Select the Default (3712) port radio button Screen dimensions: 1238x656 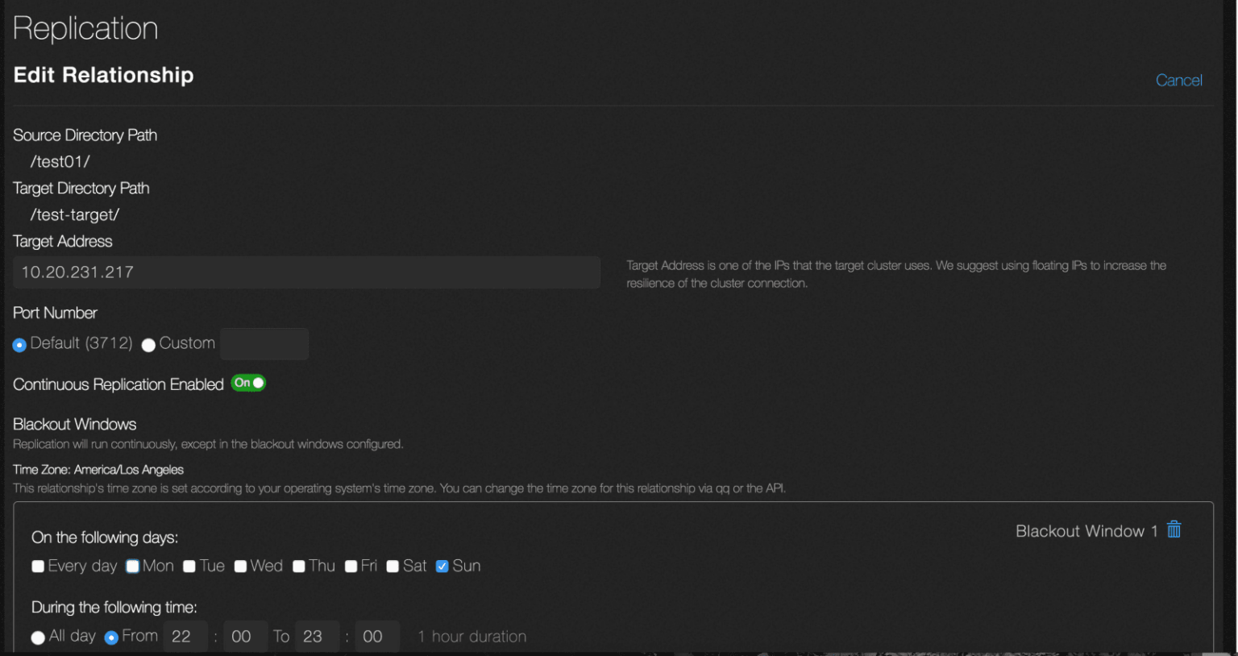[x=19, y=344]
